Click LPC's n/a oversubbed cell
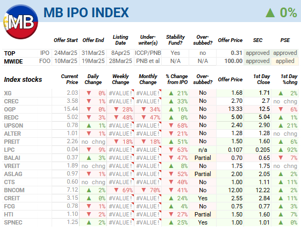The image size is (301, 231). 203,150
